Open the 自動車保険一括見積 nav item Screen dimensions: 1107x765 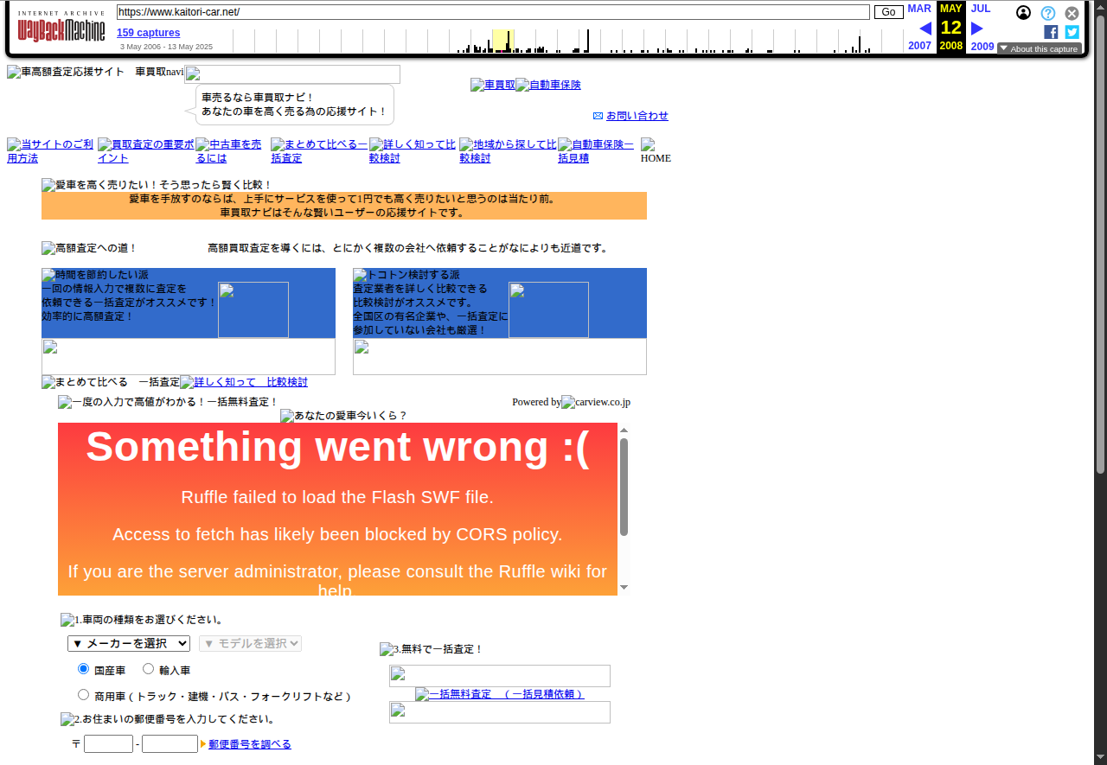click(596, 151)
